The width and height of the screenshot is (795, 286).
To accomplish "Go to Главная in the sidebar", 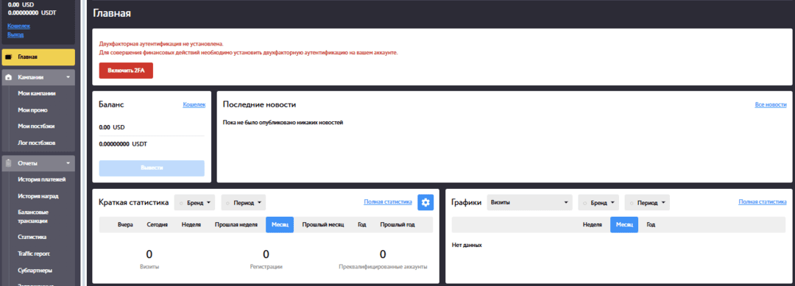I will 38,57.
